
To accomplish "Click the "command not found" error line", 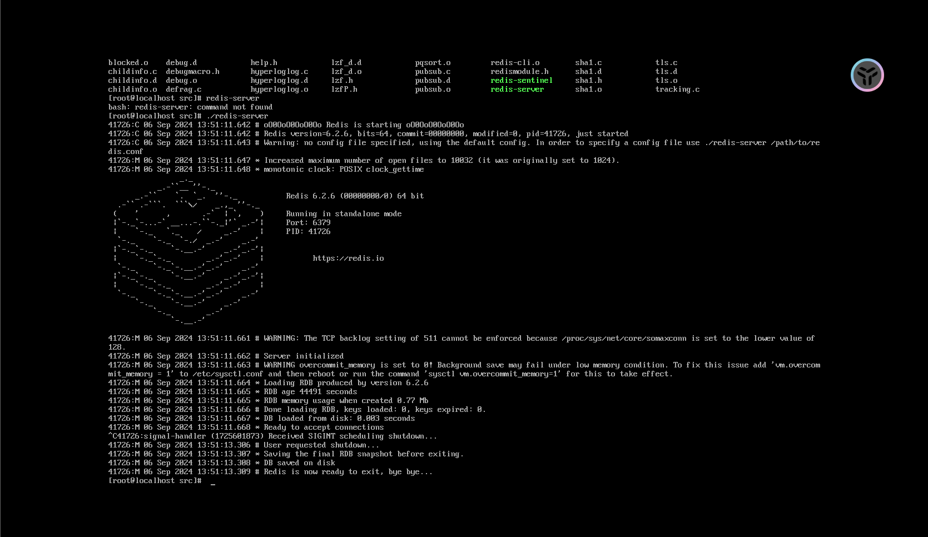I will click(190, 107).
